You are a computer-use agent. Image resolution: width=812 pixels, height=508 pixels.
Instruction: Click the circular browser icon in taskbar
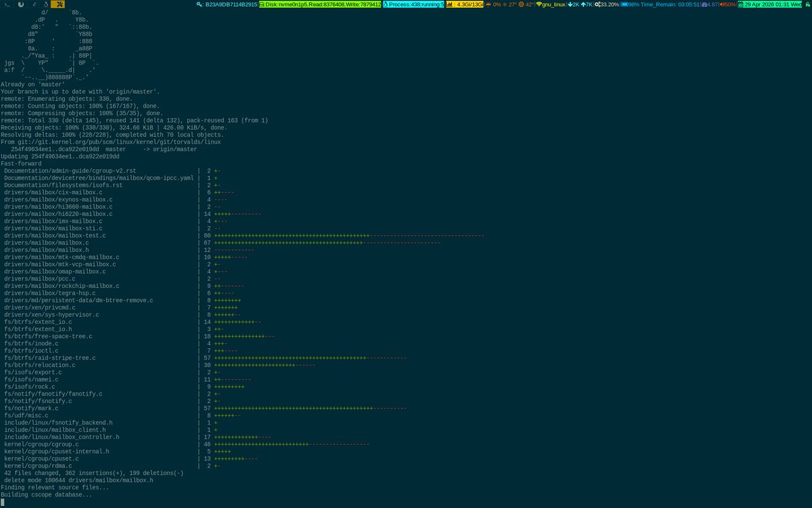pyautogui.click(x=21, y=4)
